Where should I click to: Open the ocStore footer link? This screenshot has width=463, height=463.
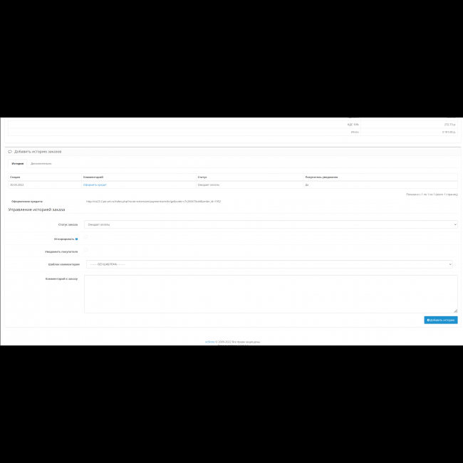tap(209, 341)
